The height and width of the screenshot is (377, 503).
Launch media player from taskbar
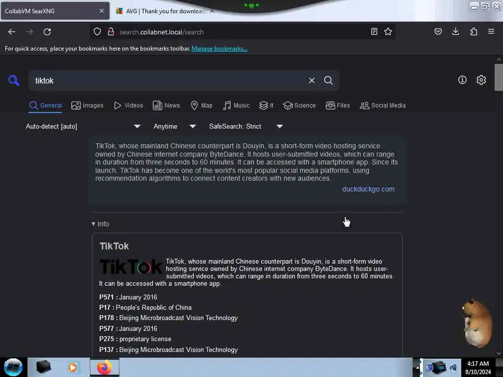click(73, 367)
